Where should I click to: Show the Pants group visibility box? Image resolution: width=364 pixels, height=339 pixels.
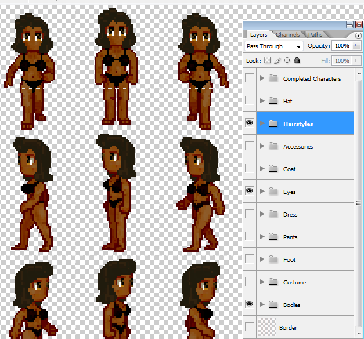[x=250, y=236]
